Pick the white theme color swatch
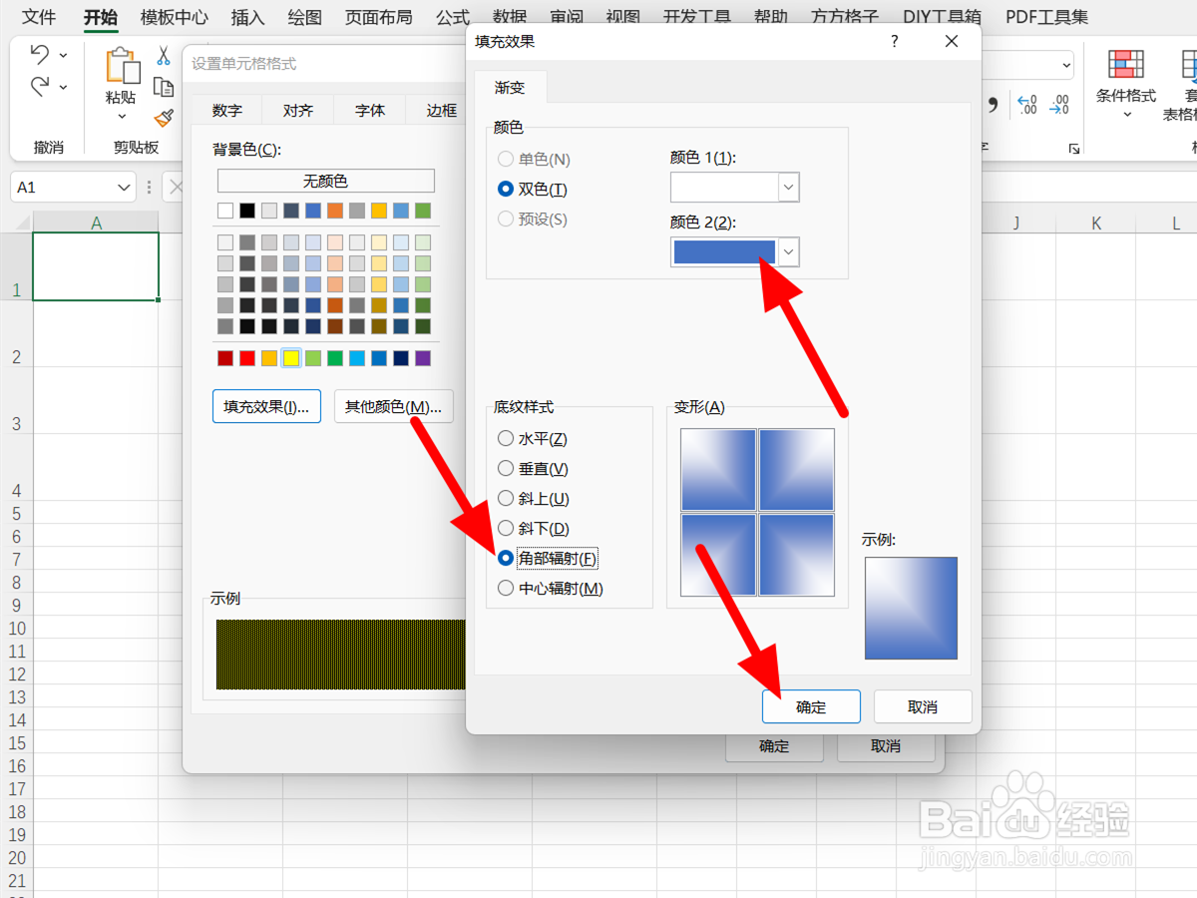 click(x=225, y=211)
